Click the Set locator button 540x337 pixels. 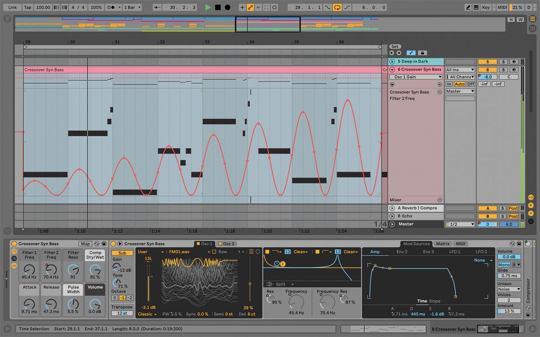pos(394,46)
